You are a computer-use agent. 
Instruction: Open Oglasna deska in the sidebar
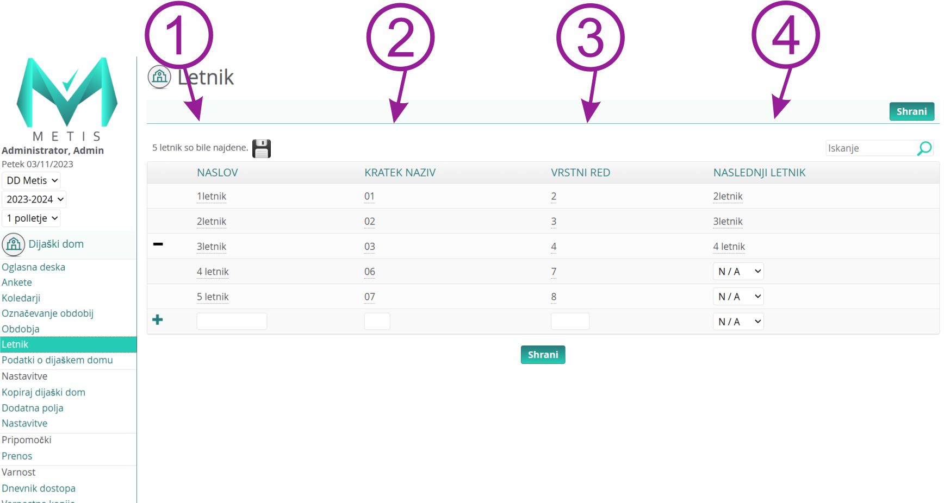point(34,267)
